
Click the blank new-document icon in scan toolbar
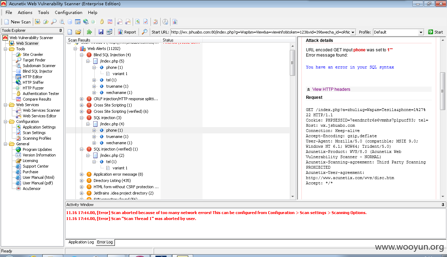coord(70,32)
